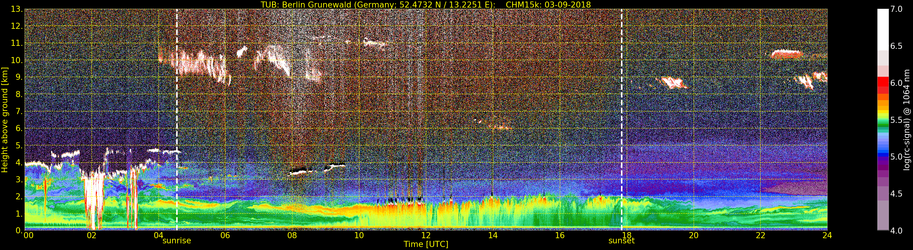Click the '4.0' colorbar label

tap(897, 231)
